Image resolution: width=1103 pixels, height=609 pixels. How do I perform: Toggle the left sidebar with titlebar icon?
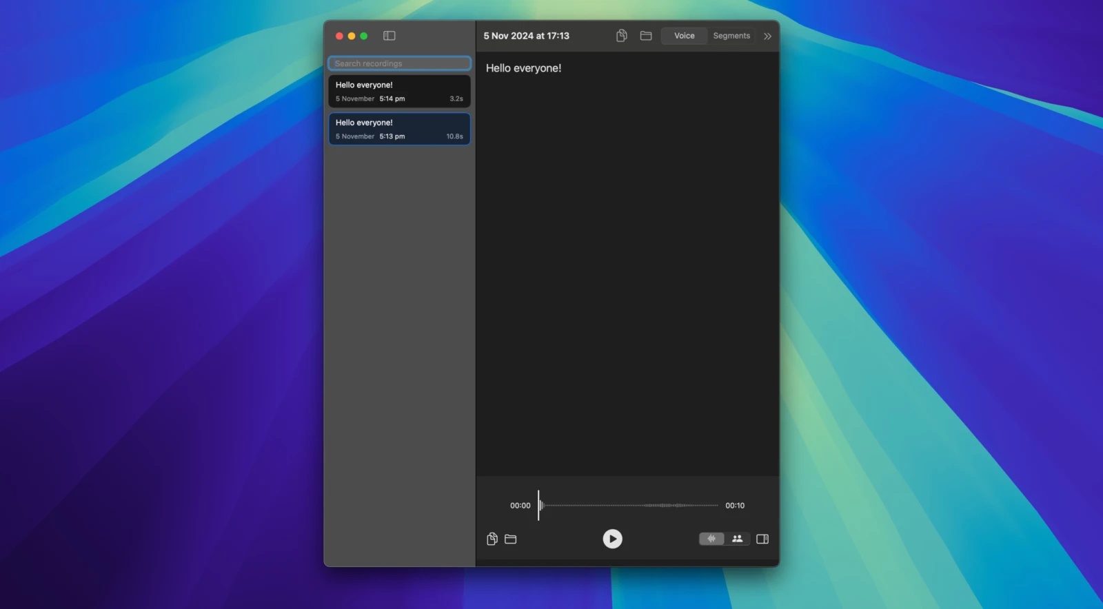389,36
